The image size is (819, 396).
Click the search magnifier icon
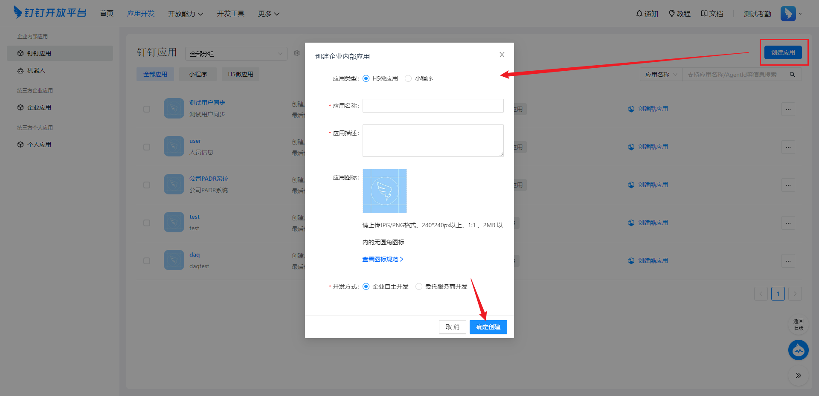pos(792,75)
